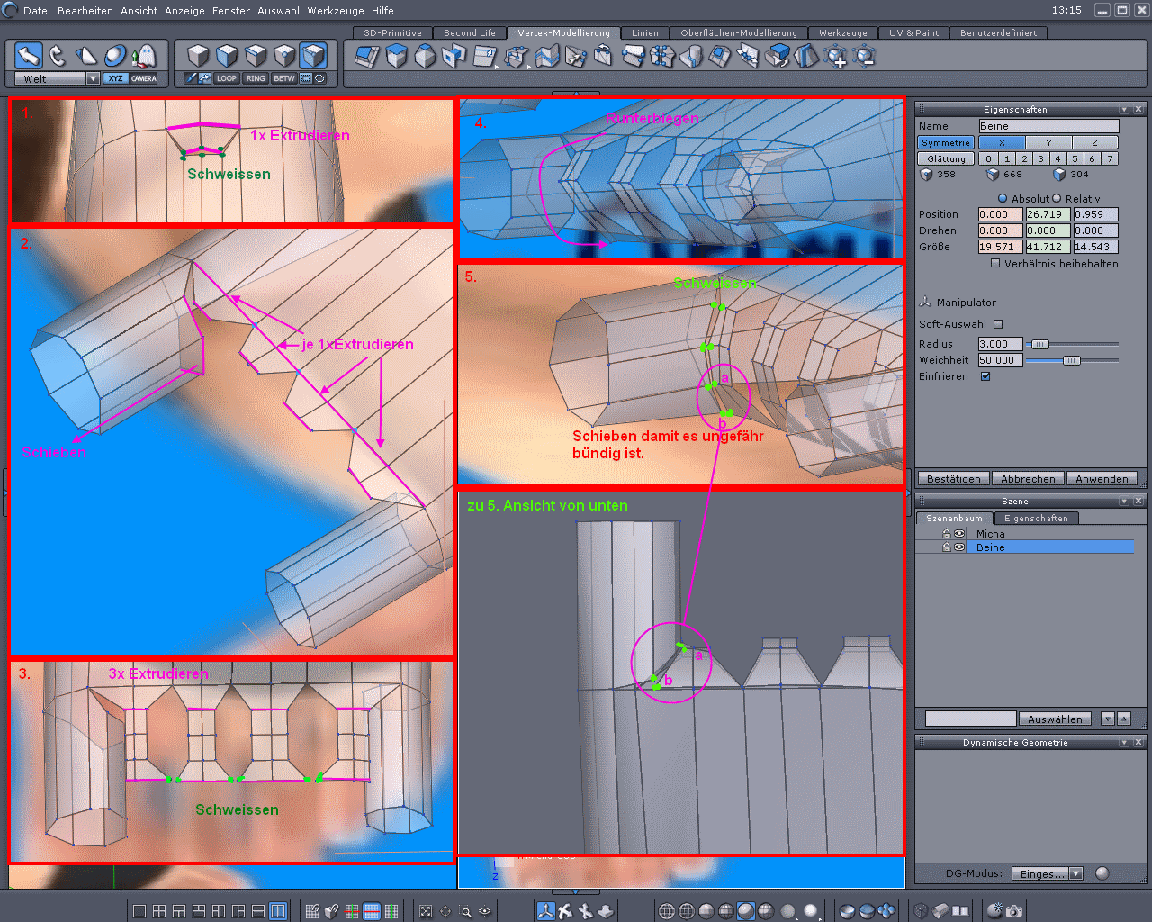Click the Auswählen button

click(x=1056, y=719)
